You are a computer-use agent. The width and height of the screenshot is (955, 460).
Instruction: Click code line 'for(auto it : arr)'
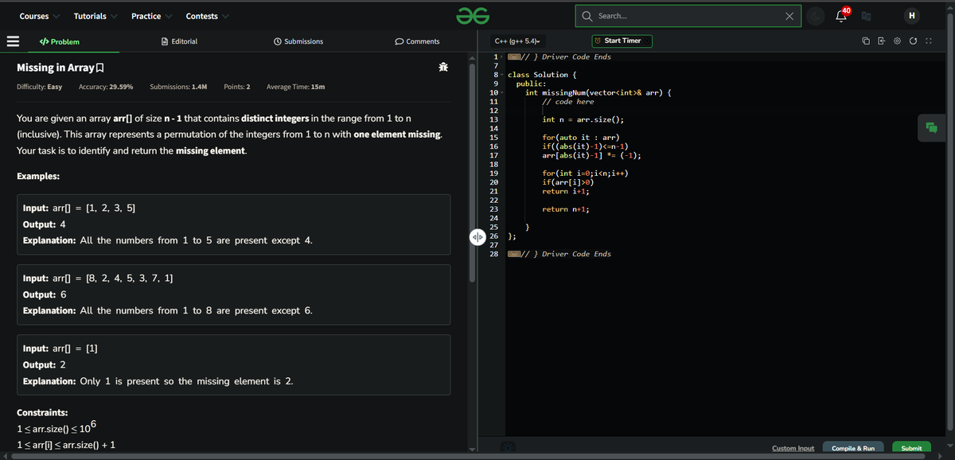coord(581,138)
